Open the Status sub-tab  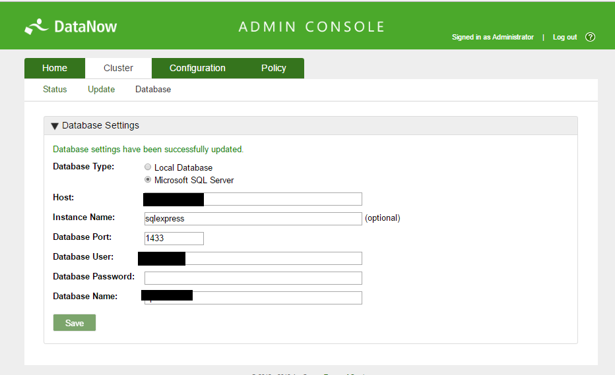tap(55, 90)
